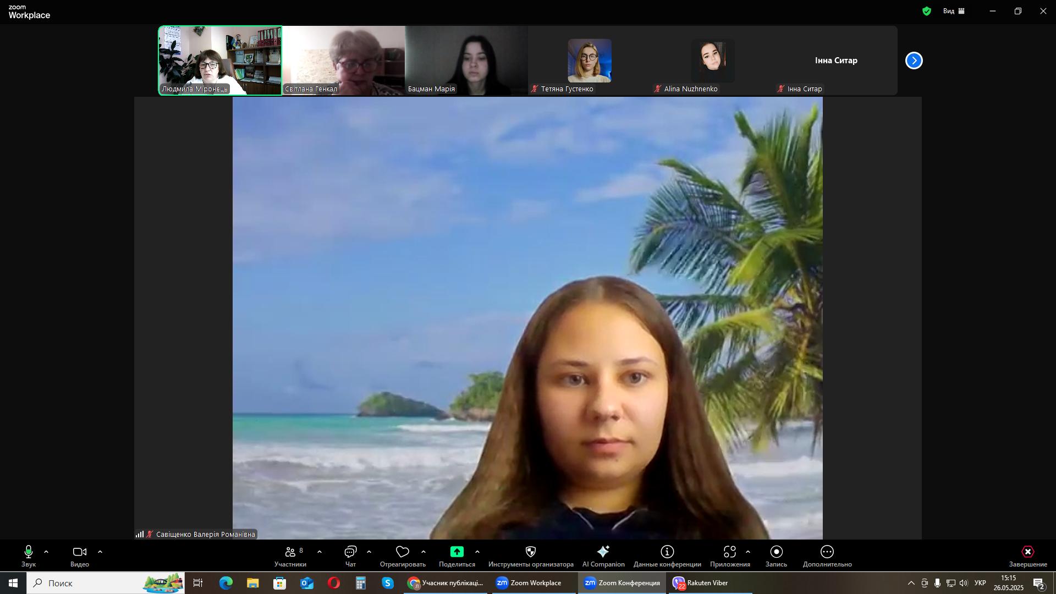Open Microsoft Store from taskbar
Viewport: 1056px width, 594px height.
(x=280, y=583)
